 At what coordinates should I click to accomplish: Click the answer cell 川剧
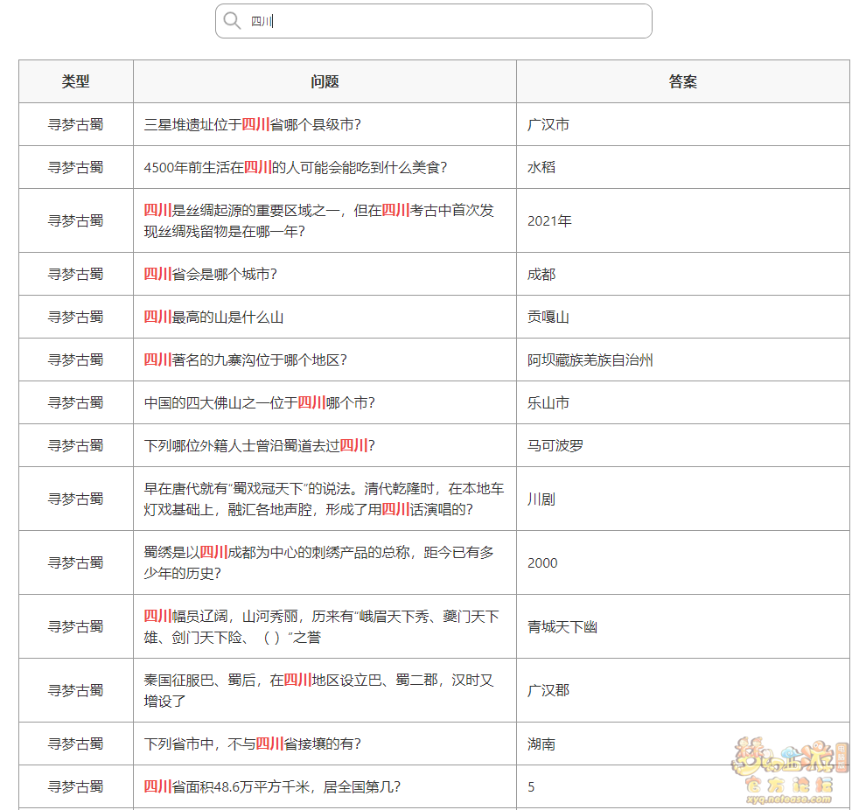point(541,499)
